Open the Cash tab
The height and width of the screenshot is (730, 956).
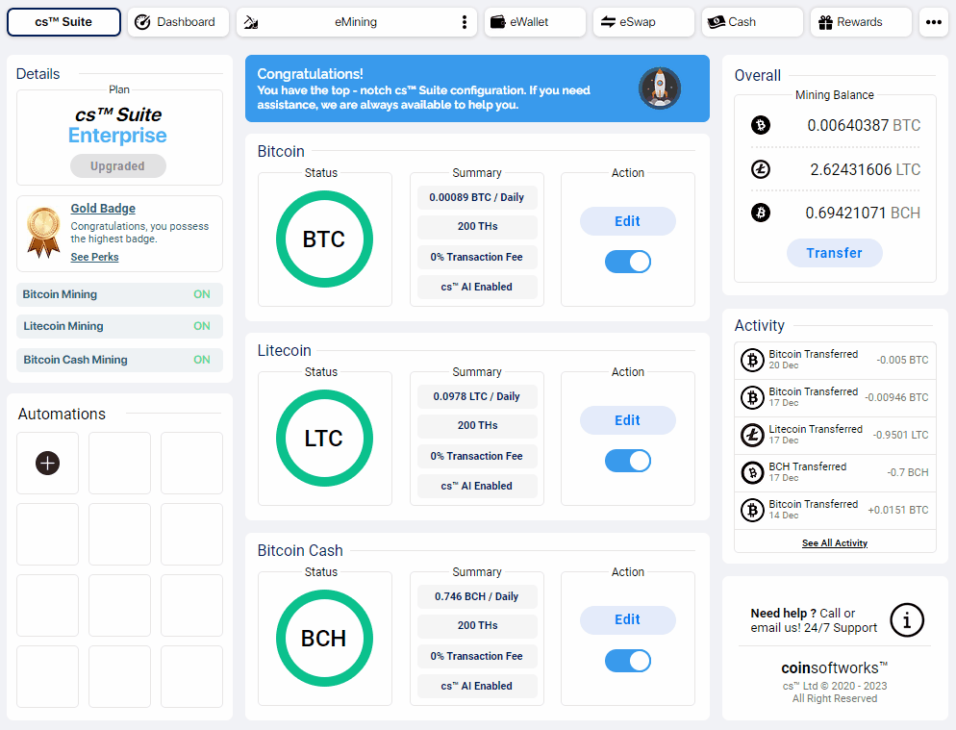click(752, 22)
